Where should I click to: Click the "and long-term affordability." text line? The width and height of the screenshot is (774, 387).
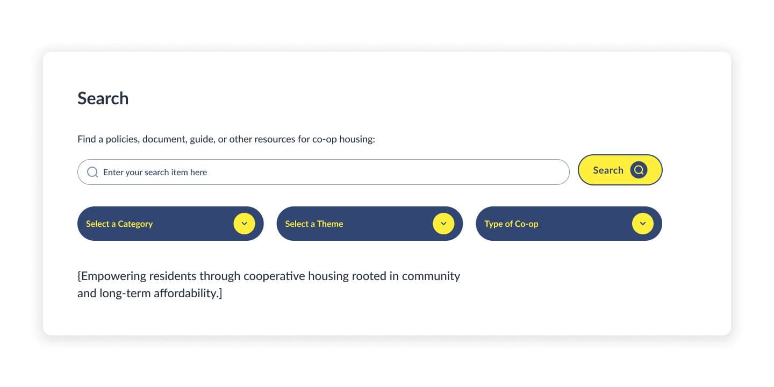point(149,293)
